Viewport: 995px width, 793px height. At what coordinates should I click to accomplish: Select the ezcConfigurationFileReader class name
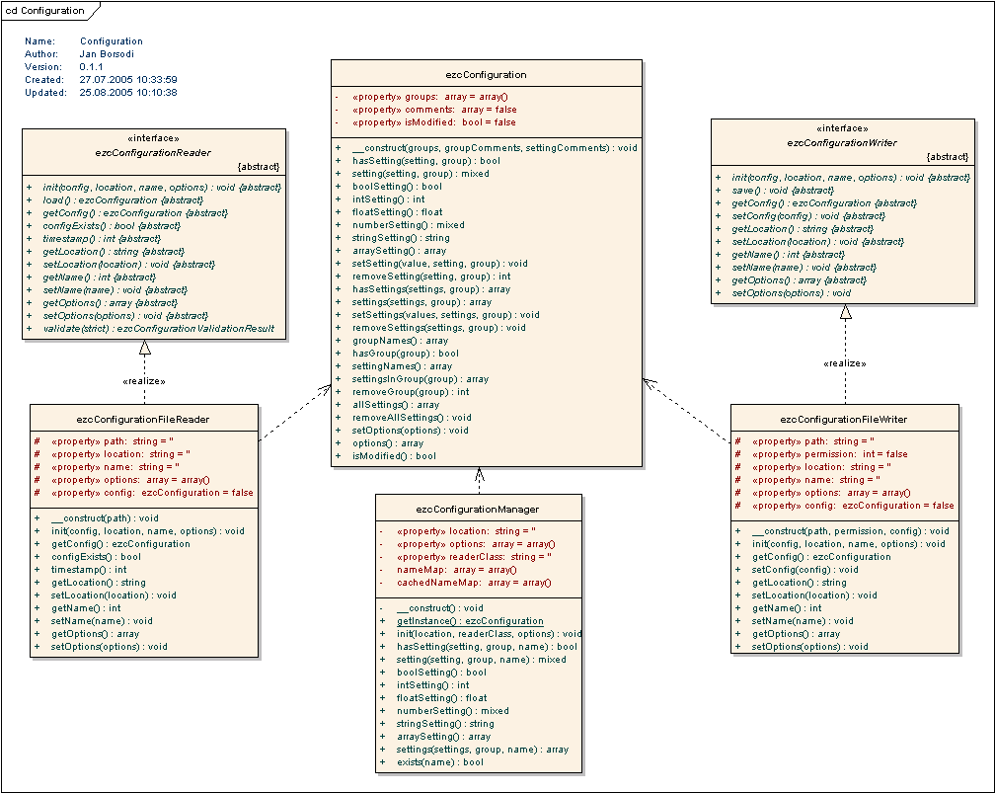144,419
